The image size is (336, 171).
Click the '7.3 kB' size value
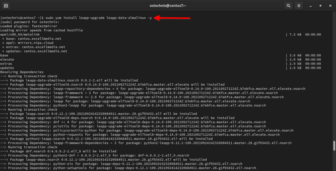[x=295, y=34]
